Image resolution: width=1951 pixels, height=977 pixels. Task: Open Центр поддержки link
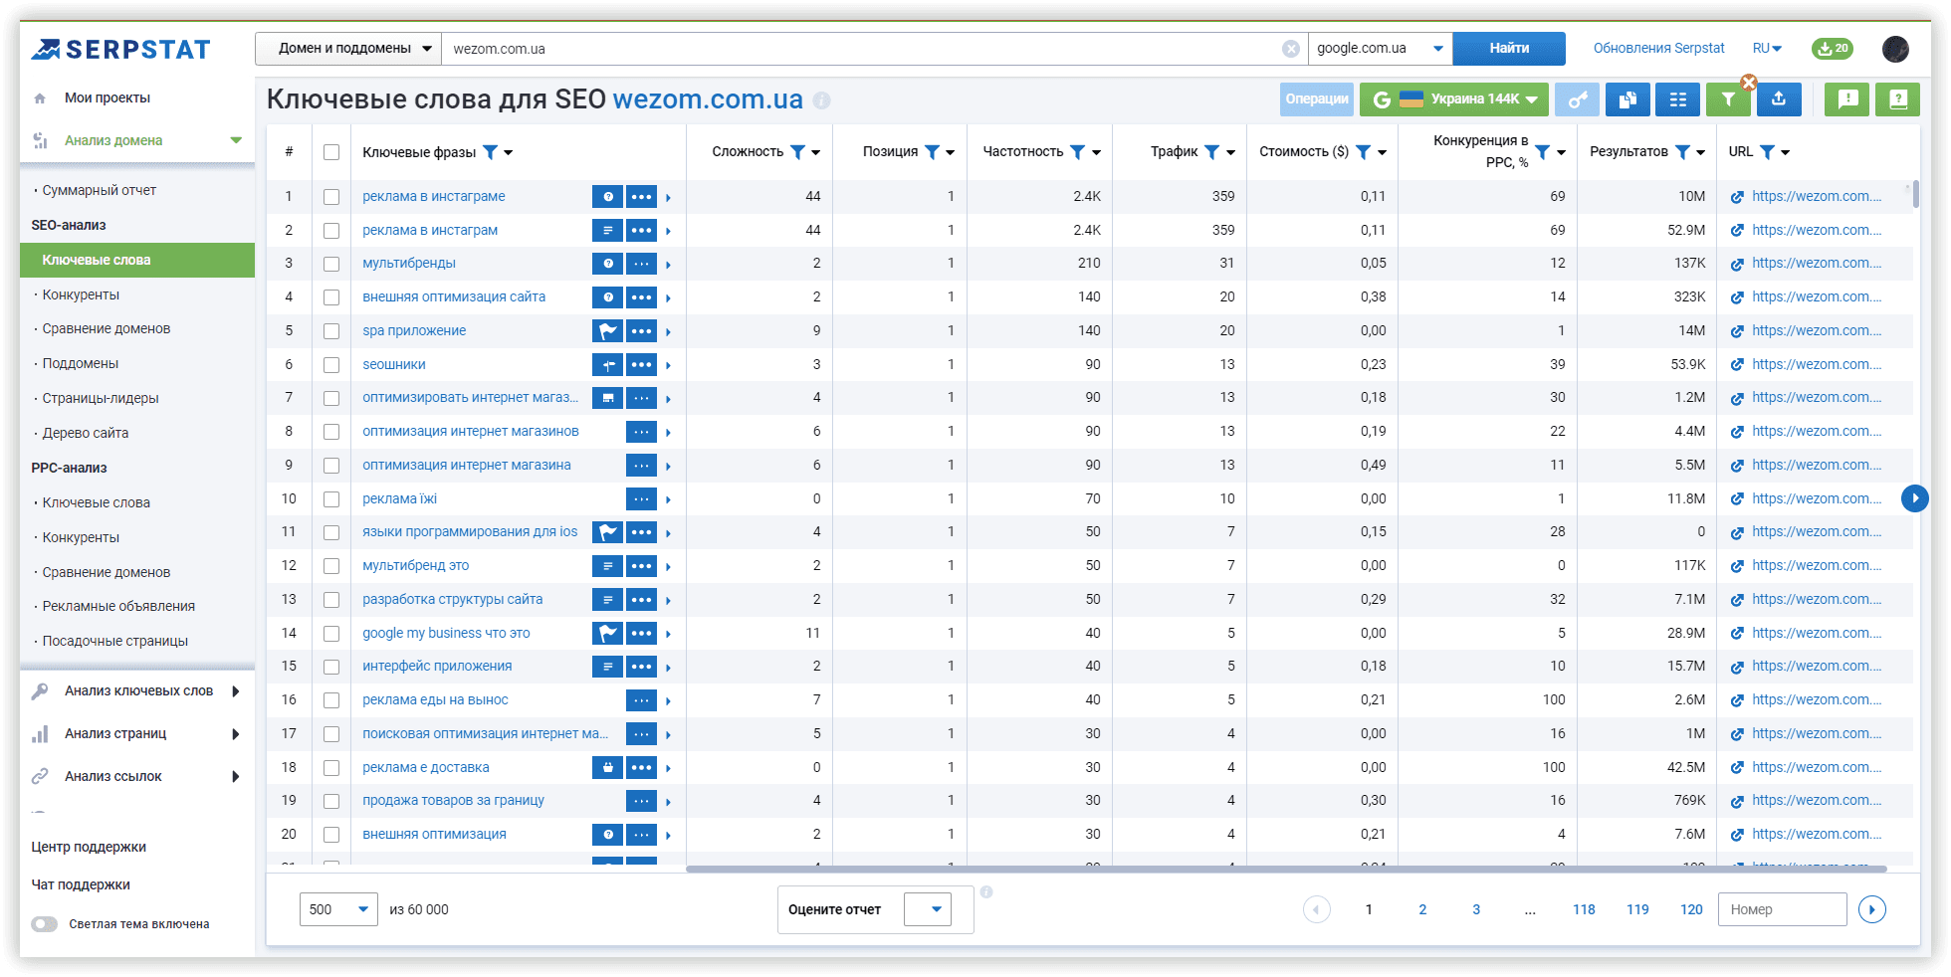(89, 848)
